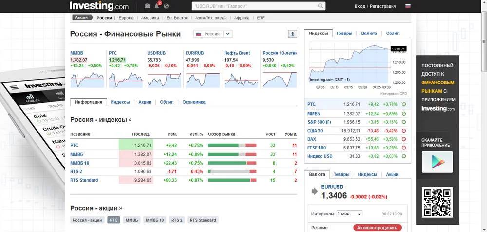Click the search magnifier icon

(321, 6)
